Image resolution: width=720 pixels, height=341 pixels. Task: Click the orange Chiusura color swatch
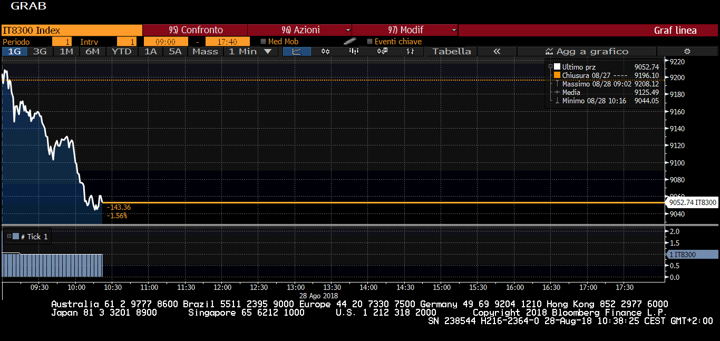557,75
